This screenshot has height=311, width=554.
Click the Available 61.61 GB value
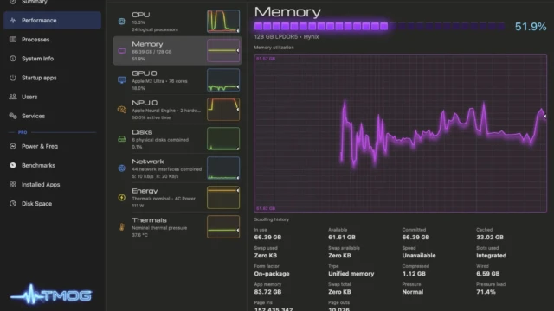342,238
